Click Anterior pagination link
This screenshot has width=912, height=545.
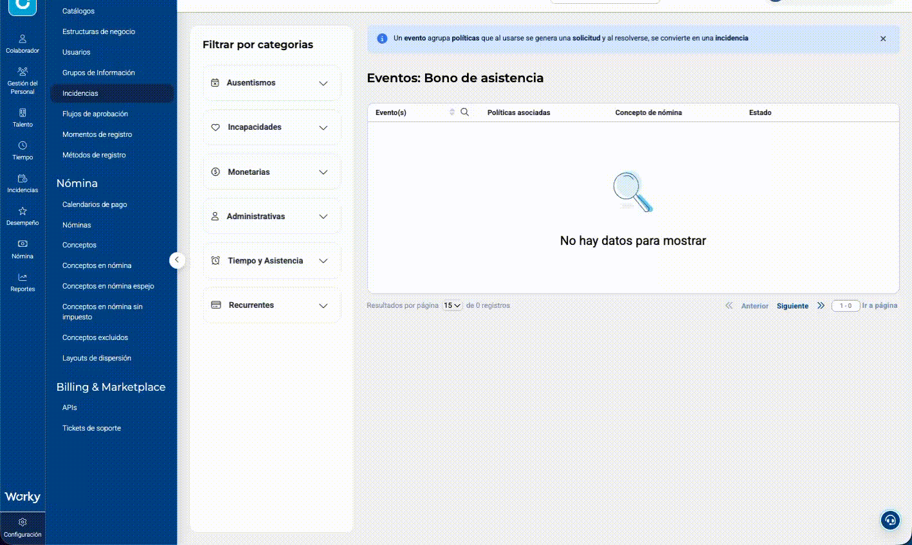coord(755,306)
